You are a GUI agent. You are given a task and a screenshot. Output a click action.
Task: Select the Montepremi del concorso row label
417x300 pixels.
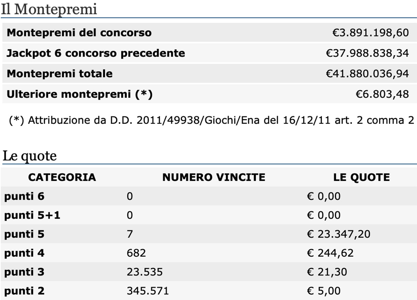click(79, 33)
